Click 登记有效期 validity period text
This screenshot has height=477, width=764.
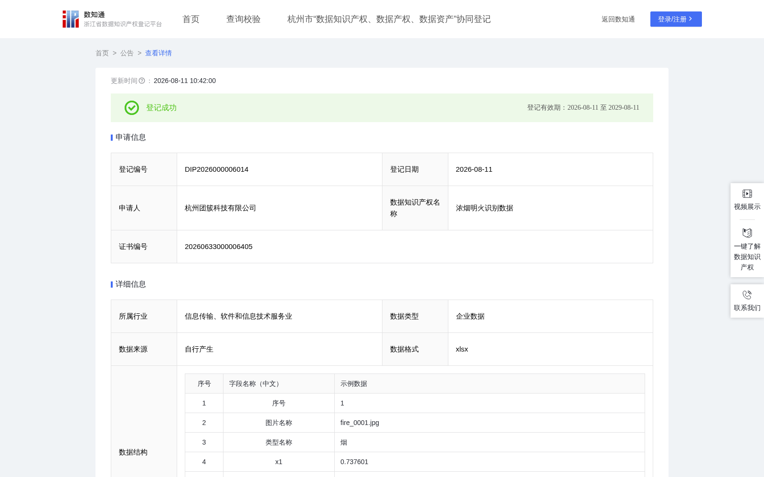(583, 108)
